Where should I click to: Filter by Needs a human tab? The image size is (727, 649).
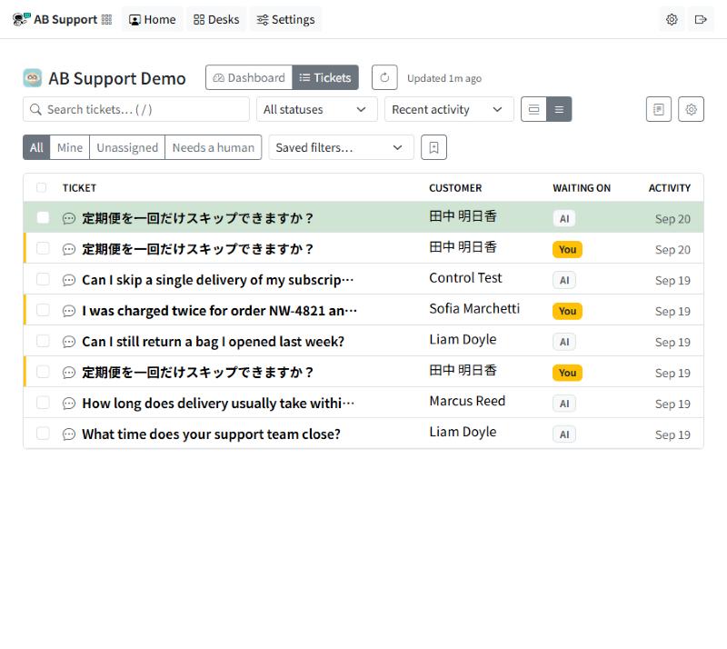click(214, 147)
